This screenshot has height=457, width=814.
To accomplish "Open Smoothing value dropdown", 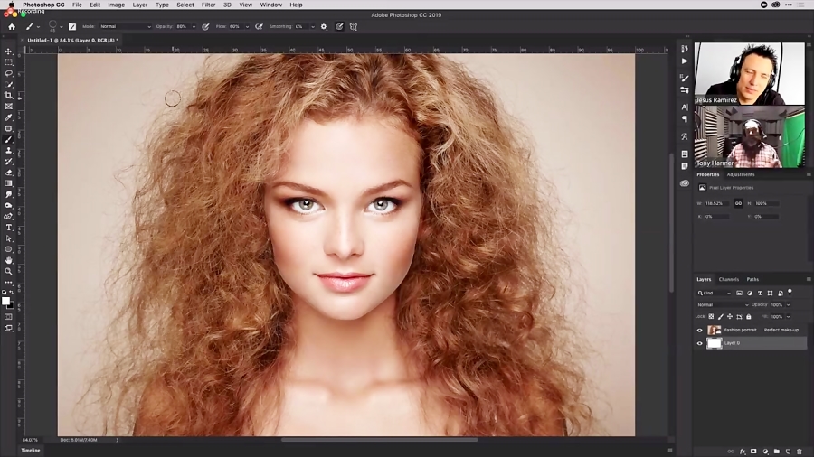I will click(x=313, y=26).
